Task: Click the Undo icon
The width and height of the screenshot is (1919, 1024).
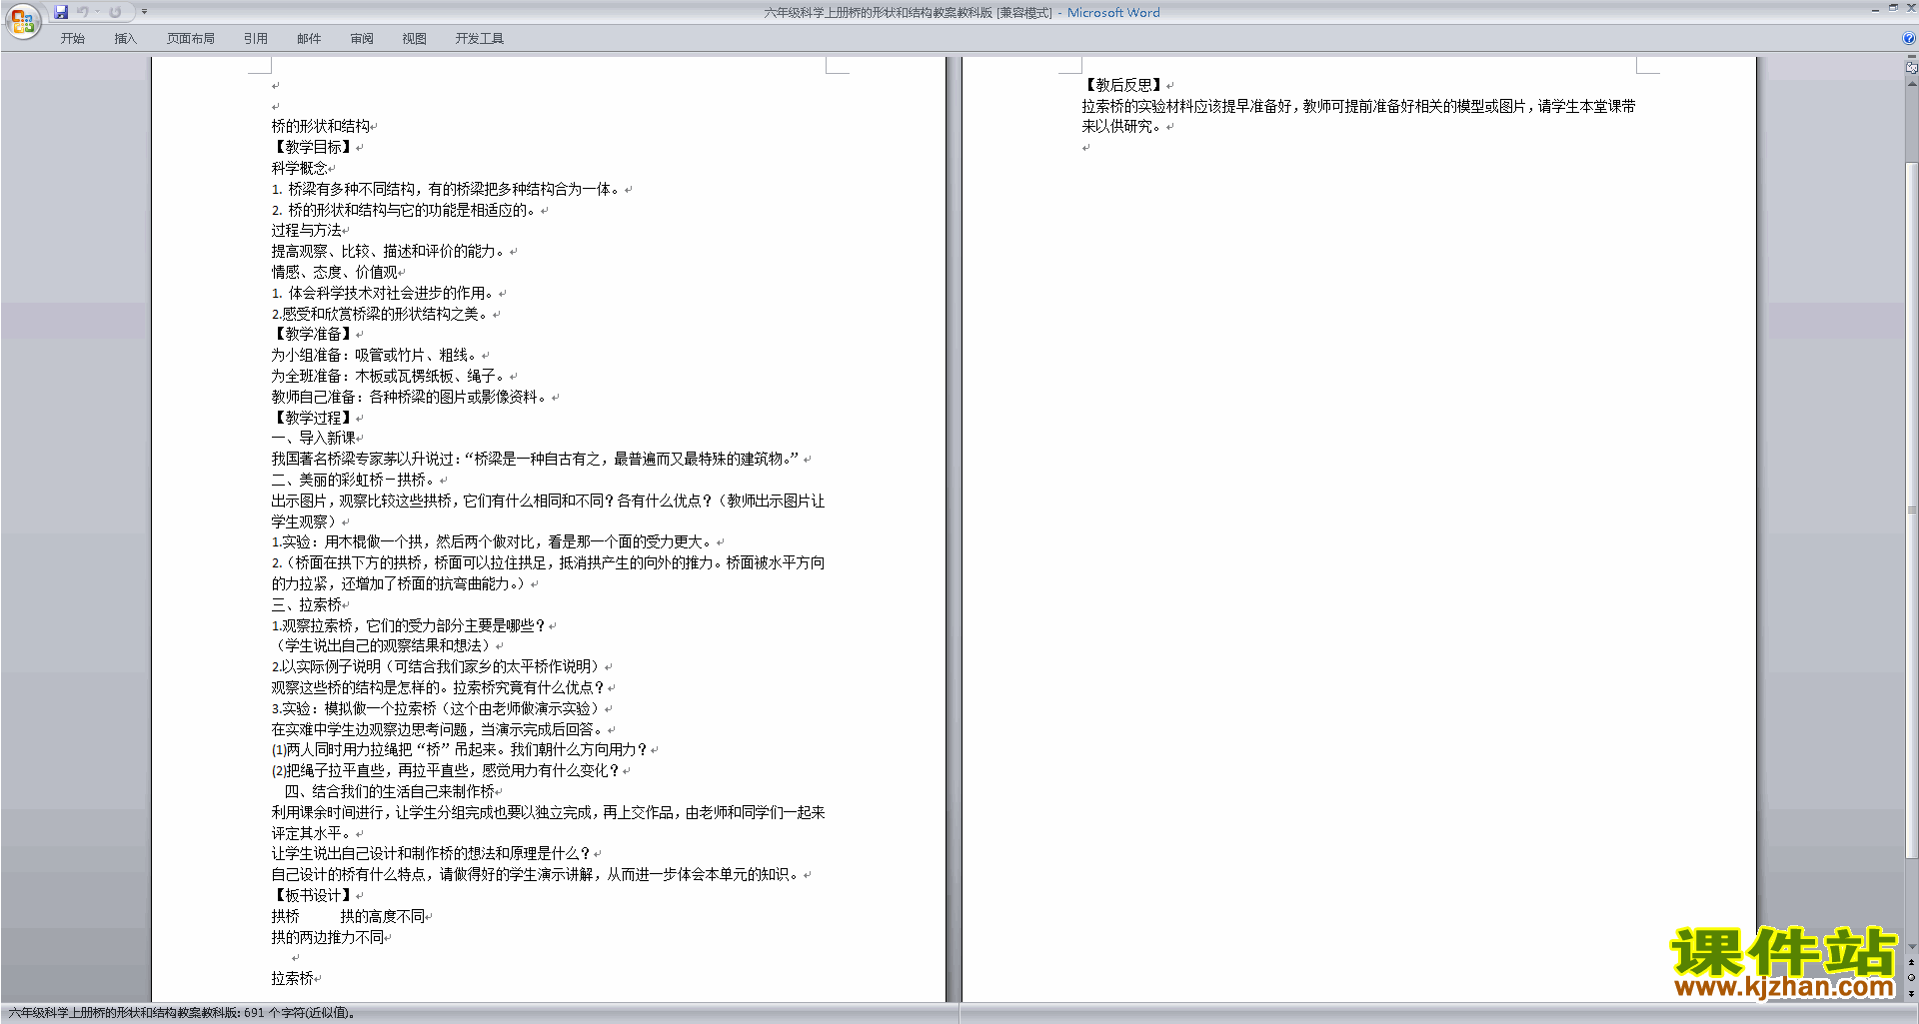Action: pos(83,12)
